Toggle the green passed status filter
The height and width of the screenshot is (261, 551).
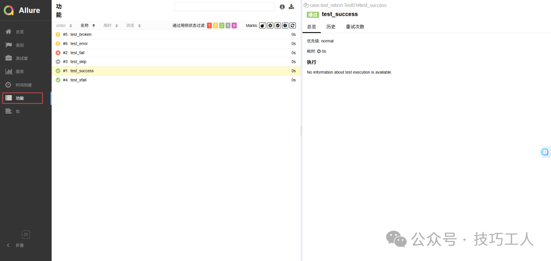(x=222, y=25)
